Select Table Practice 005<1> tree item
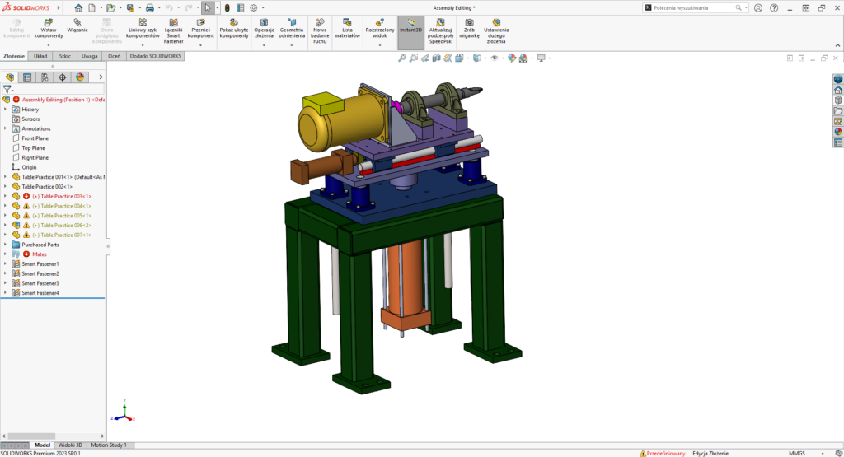Screen dimensions: 844x457 coord(62,216)
